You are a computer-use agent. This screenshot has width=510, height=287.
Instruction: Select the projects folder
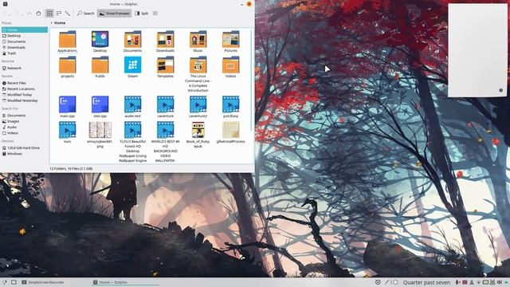[67, 65]
